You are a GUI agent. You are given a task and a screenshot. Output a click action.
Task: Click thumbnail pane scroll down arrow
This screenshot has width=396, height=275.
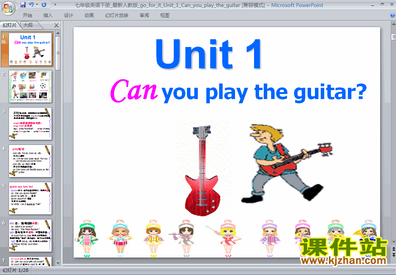tap(58, 263)
